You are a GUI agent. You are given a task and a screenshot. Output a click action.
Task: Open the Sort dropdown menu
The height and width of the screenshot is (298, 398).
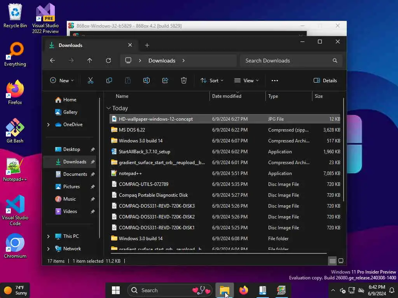point(212,81)
